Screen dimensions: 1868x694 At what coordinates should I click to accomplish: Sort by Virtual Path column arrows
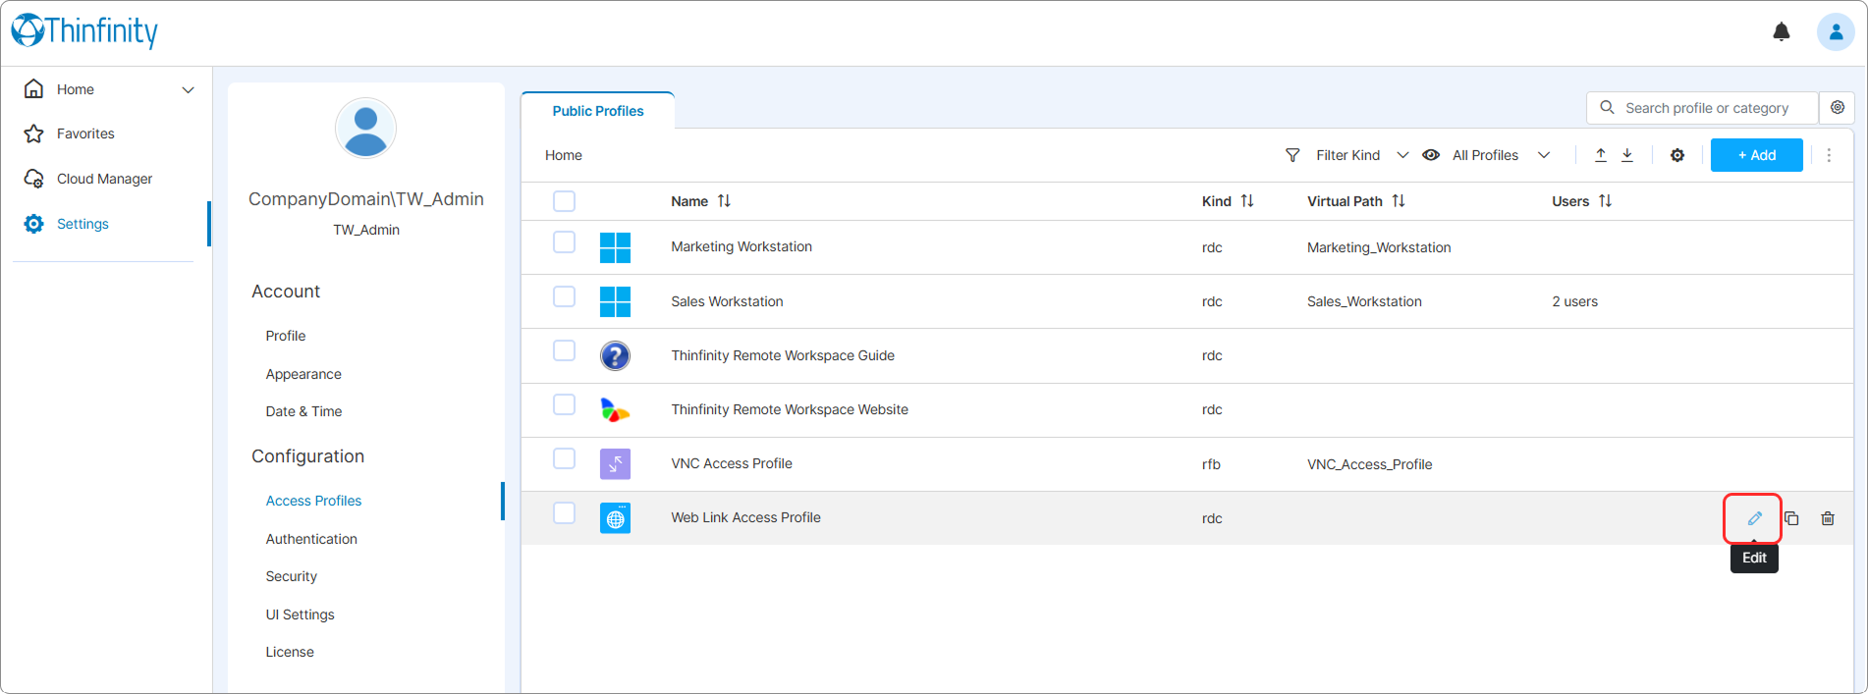(1399, 201)
